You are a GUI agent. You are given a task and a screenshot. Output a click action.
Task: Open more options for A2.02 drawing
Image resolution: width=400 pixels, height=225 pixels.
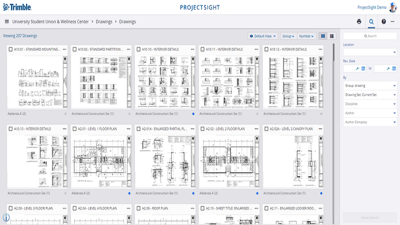256,129
